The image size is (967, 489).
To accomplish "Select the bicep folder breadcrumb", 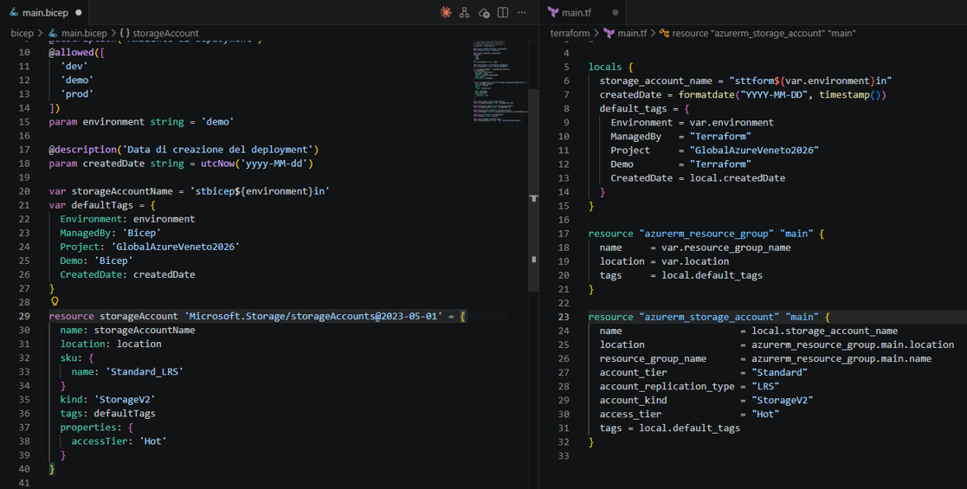I will (23, 33).
